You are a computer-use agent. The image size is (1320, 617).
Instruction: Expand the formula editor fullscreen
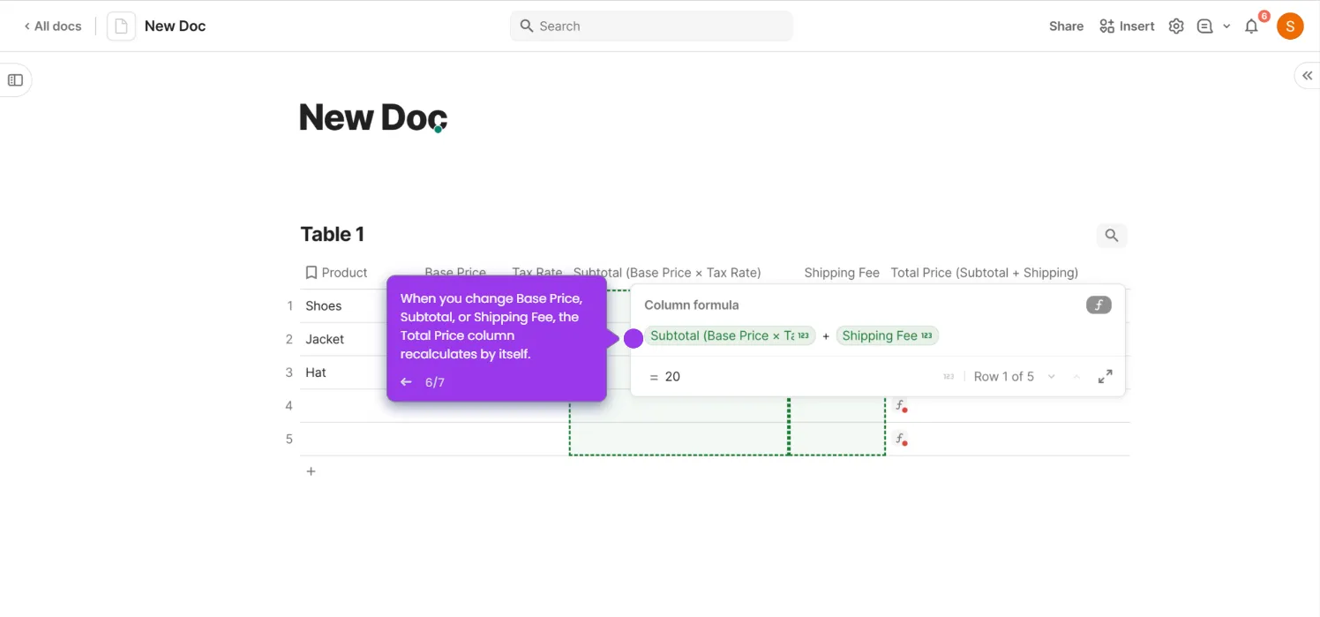(1105, 377)
